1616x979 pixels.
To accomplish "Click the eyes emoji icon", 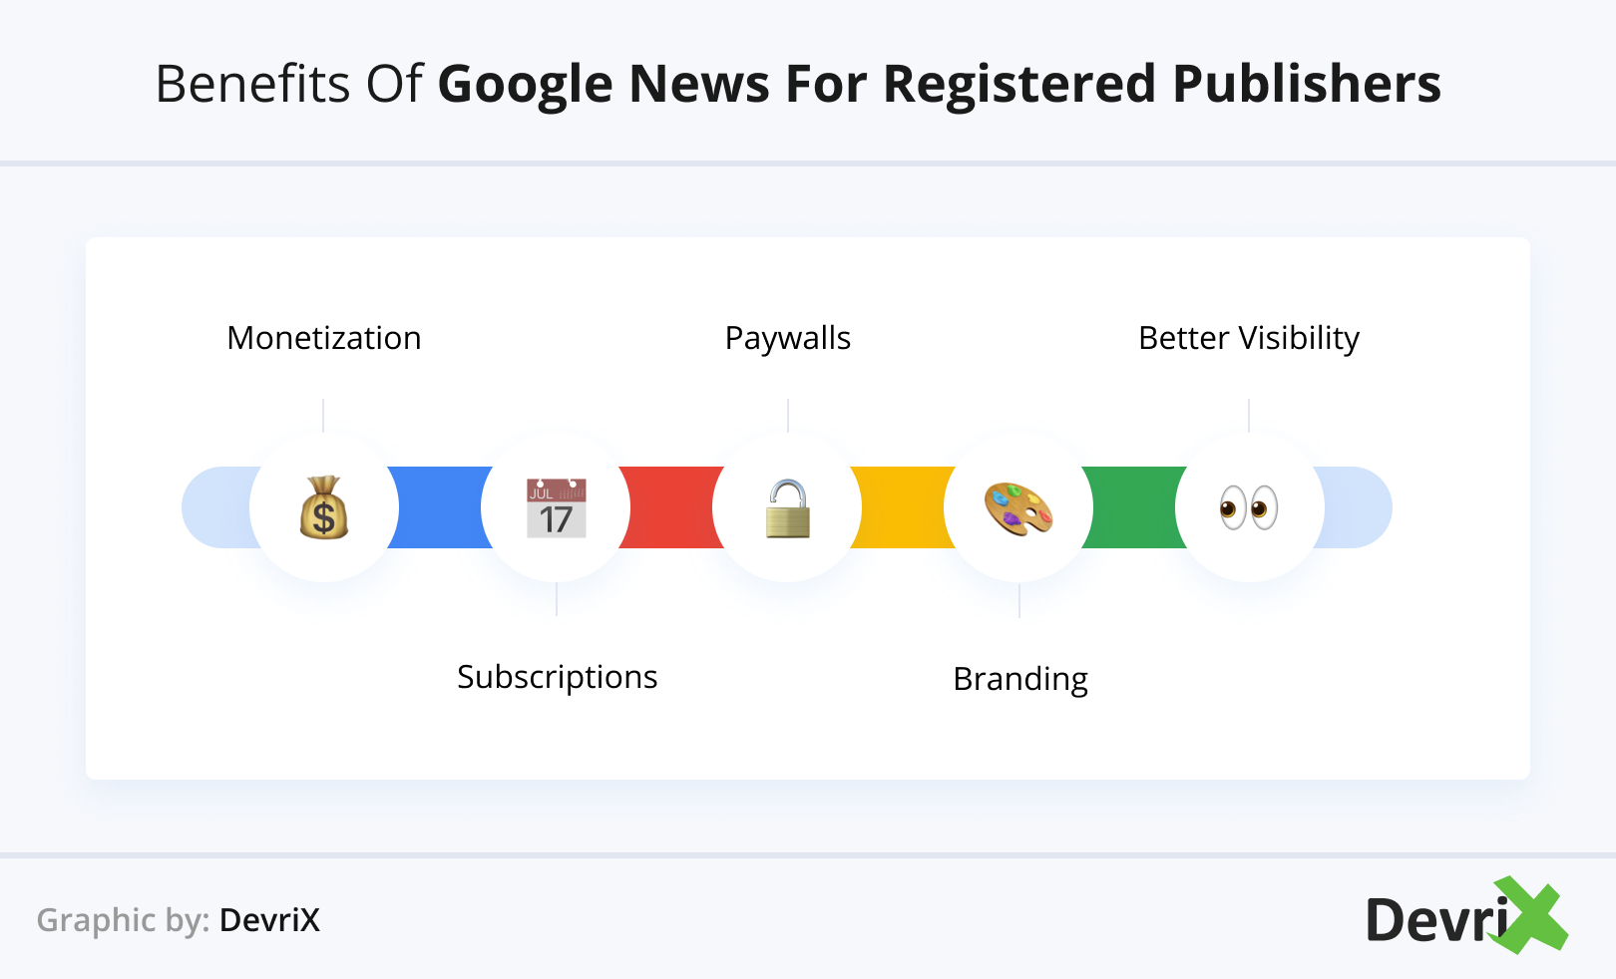I will click(1249, 508).
